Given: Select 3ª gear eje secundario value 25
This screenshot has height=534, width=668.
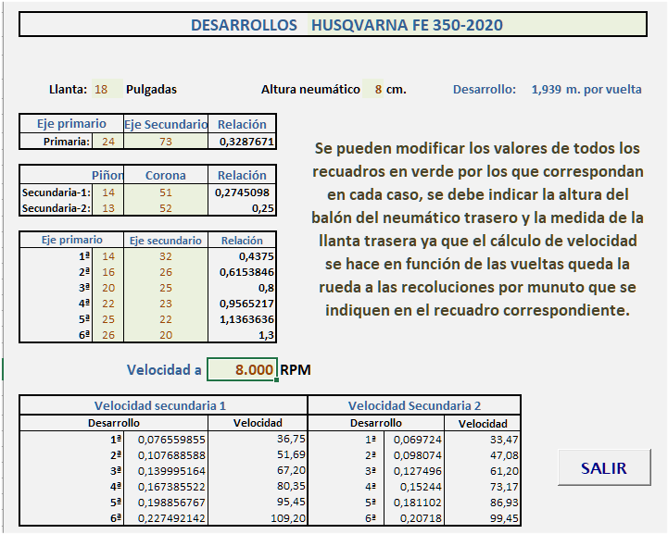Looking at the screenshot, I should pyautogui.click(x=166, y=288).
